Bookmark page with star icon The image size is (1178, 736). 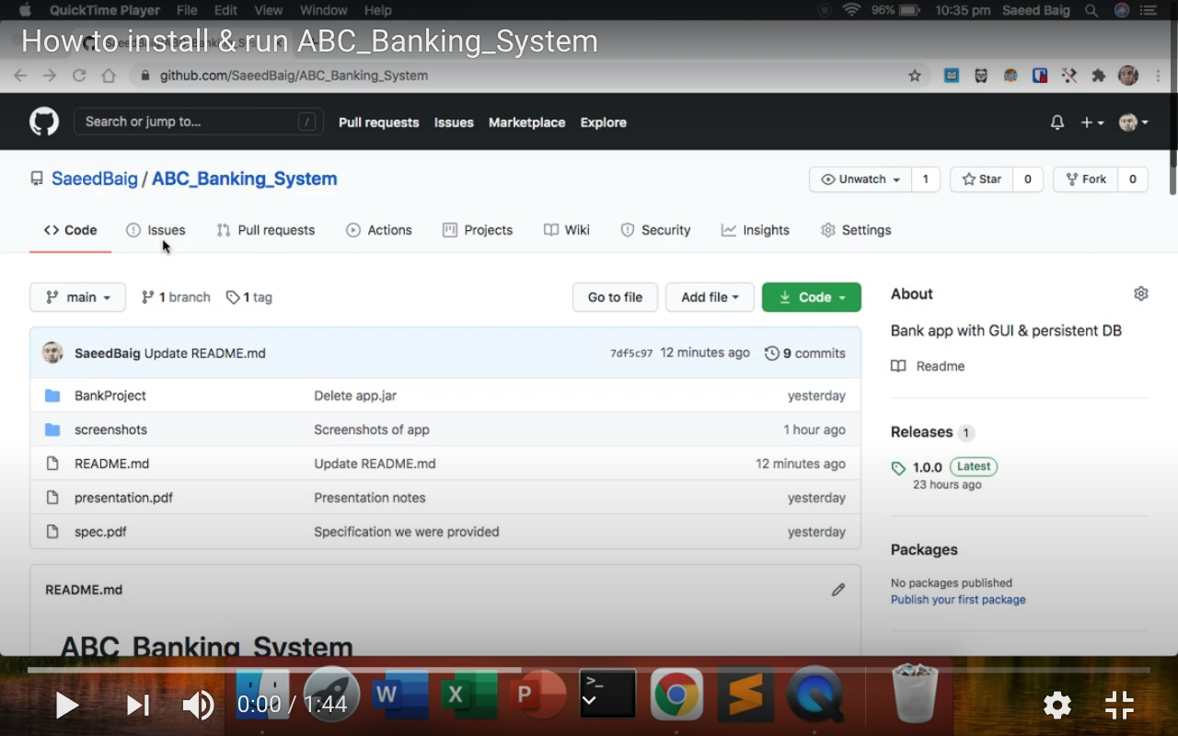click(x=915, y=75)
